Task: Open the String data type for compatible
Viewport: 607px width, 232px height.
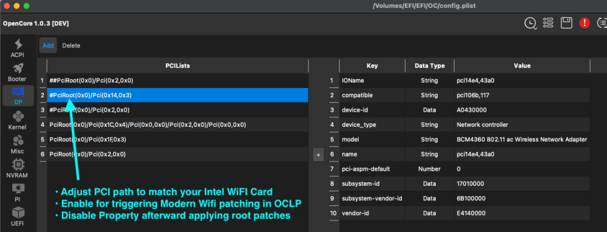Action: point(430,95)
